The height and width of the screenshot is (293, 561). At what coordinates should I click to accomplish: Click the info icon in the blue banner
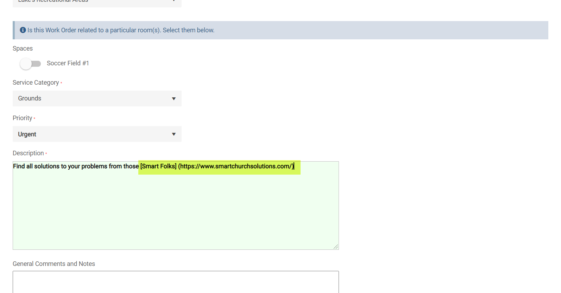click(x=23, y=30)
